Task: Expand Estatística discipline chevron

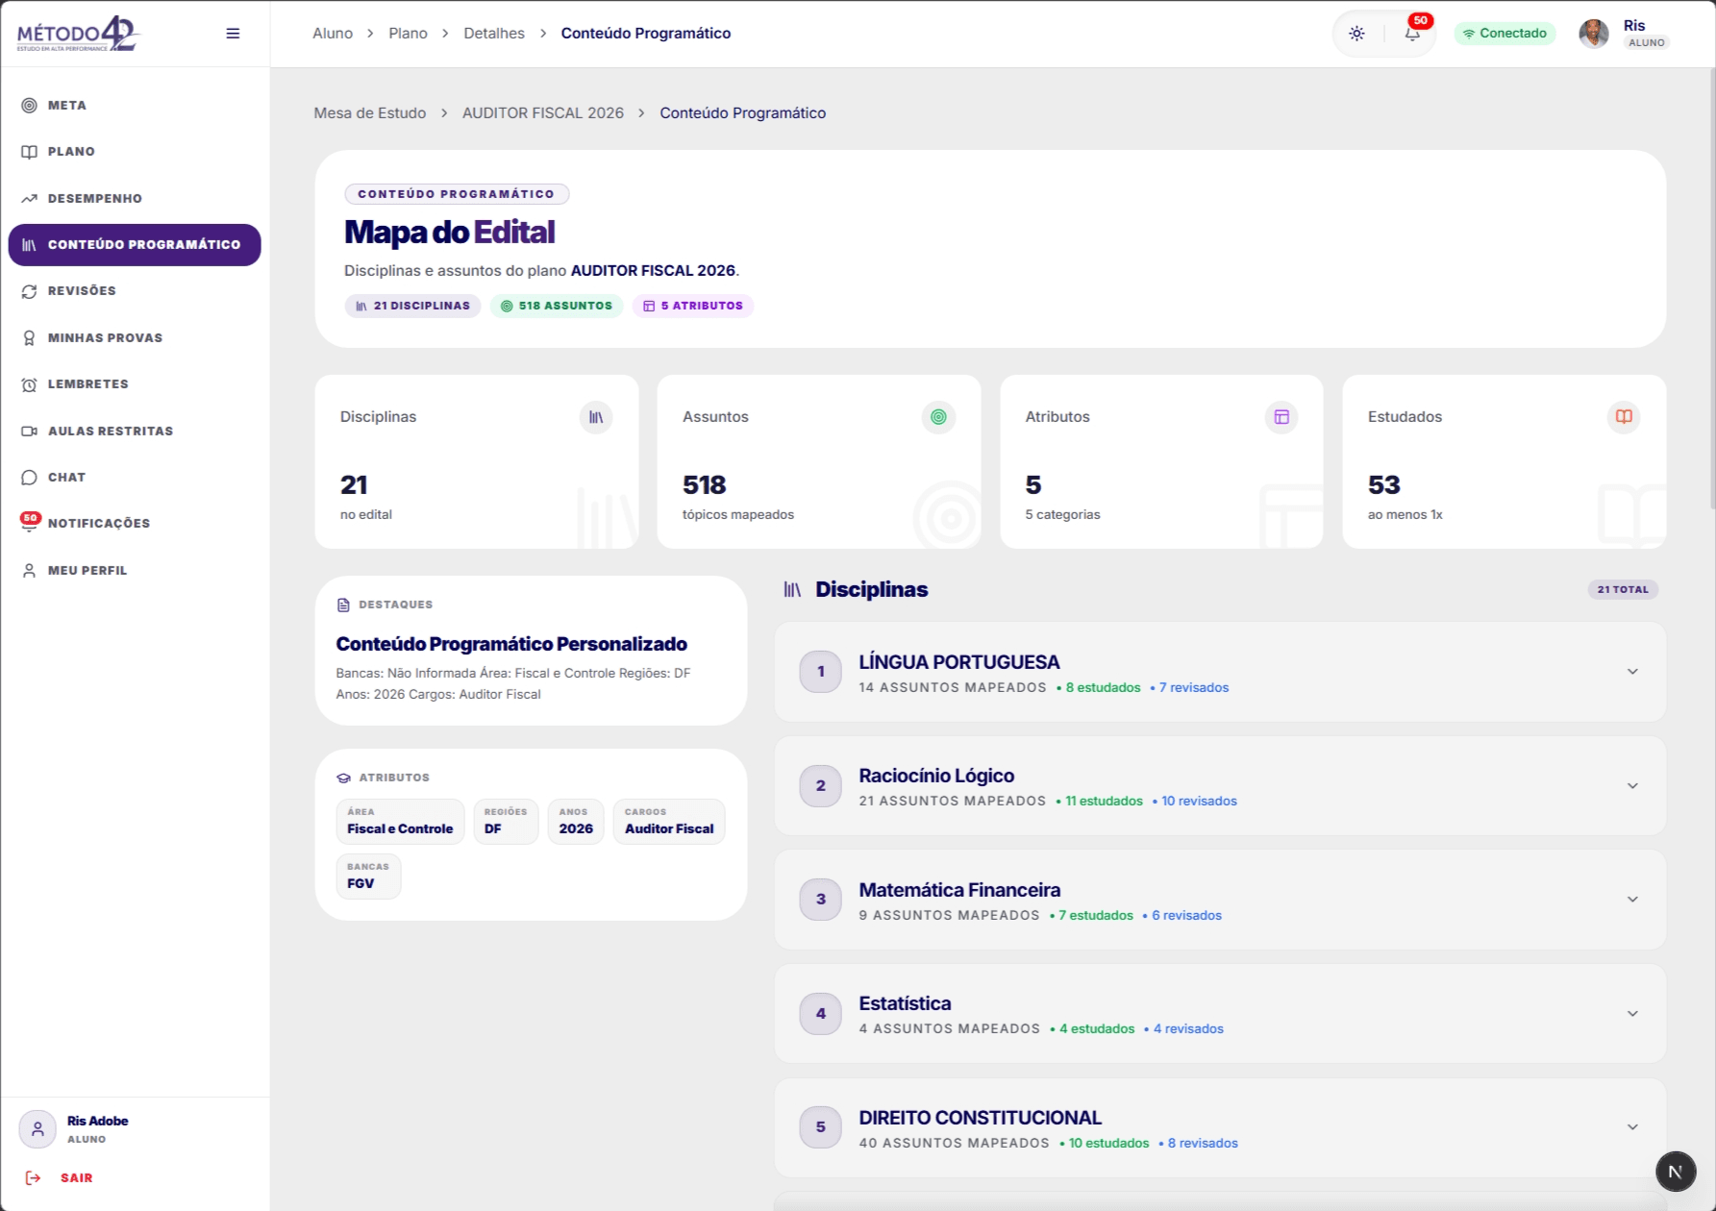Action: [x=1632, y=1014]
